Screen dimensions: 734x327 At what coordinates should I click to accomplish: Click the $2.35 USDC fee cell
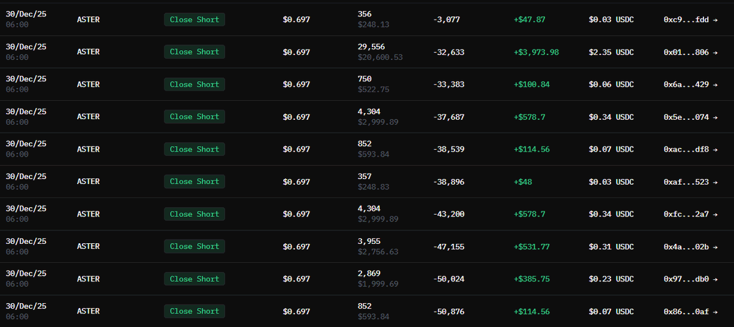coord(611,52)
